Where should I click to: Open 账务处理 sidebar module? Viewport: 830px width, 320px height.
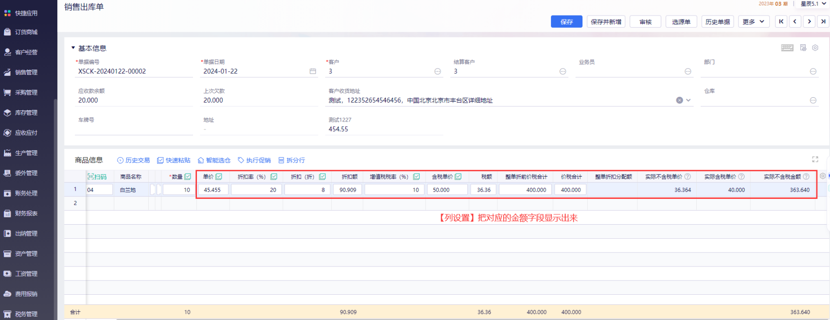click(x=21, y=194)
